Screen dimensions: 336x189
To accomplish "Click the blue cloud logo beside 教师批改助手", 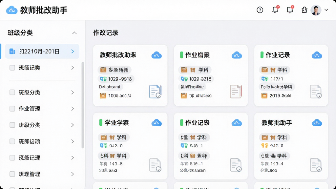I will (x=11, y=10).
